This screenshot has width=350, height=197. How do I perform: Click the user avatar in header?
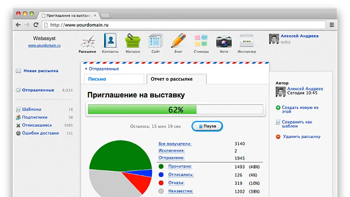point(274,39)
